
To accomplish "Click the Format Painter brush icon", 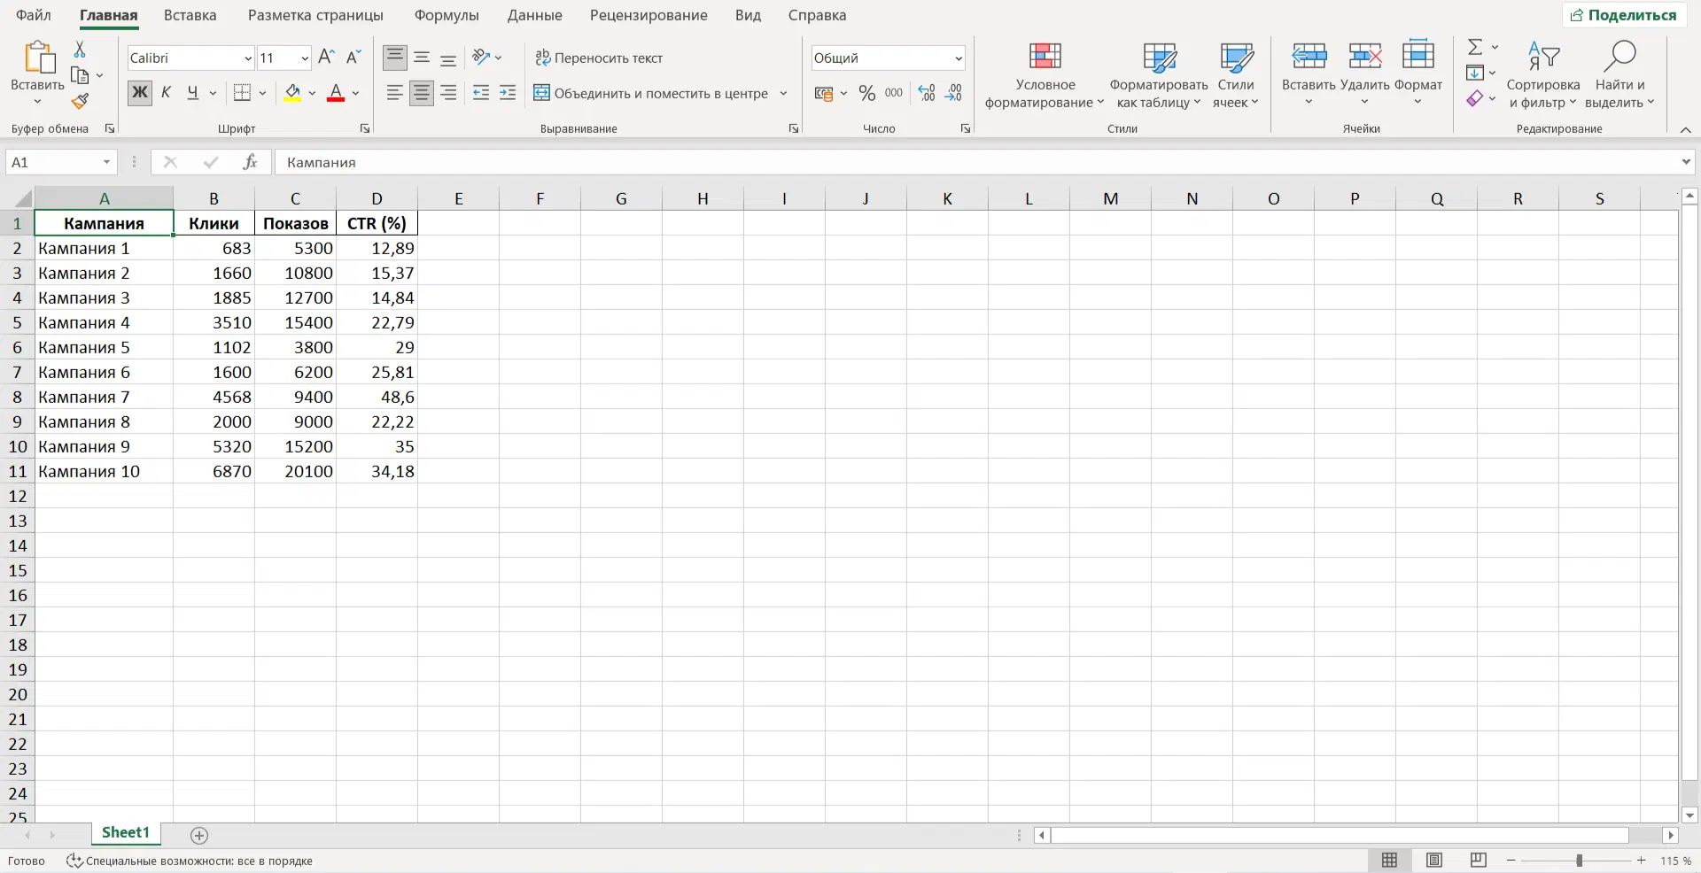I will point(80,102).
